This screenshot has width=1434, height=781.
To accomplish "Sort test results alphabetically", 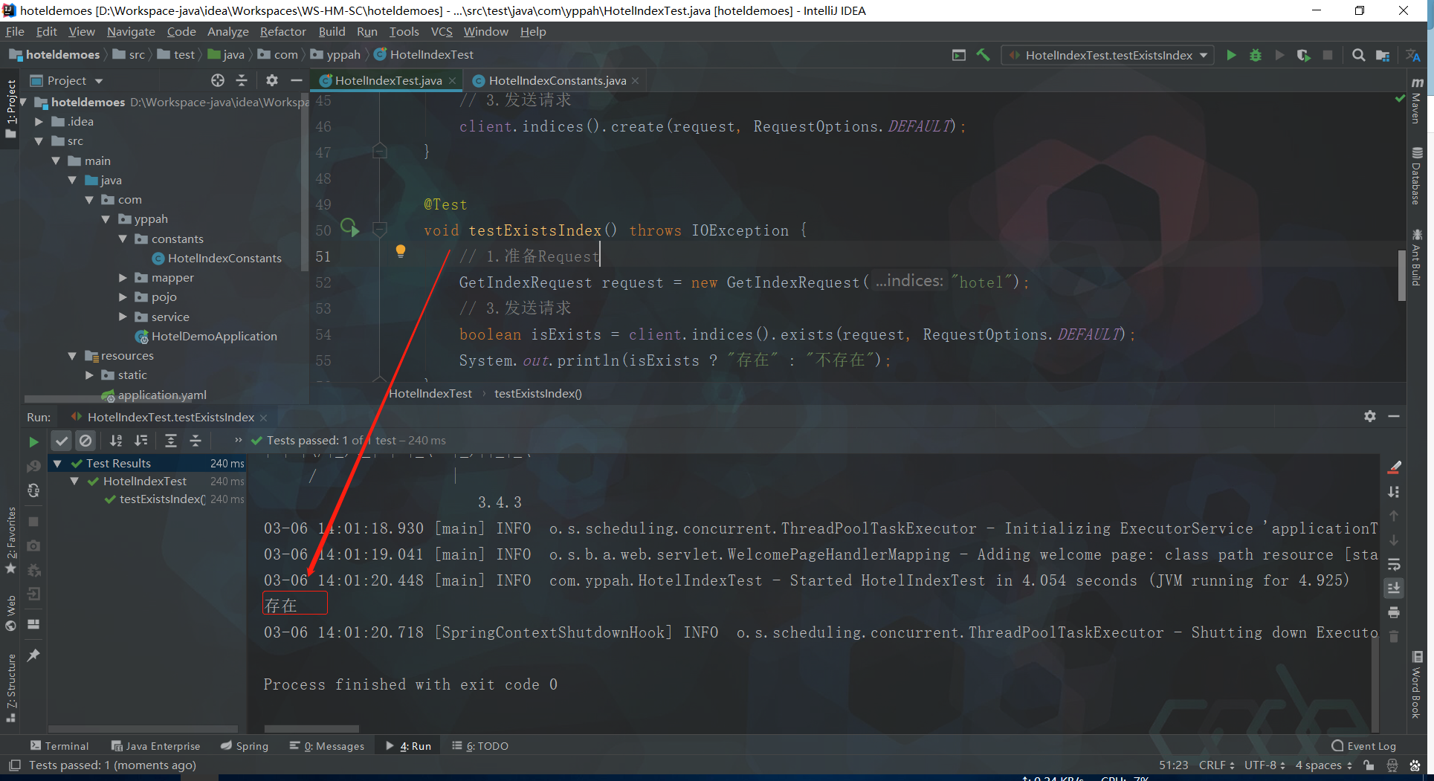I will click(116, 441).
